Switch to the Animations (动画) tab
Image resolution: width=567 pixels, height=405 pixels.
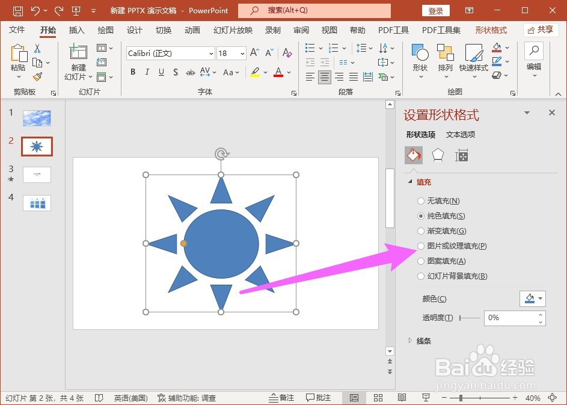pyautogui.click(x=192, y=30)
